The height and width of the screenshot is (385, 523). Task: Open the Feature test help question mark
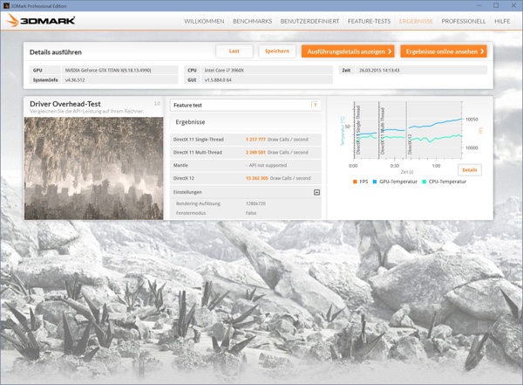315,106
